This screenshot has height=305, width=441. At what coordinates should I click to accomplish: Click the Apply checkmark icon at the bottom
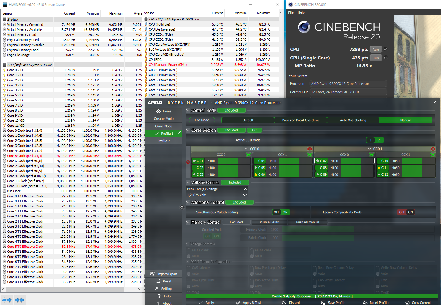(201, 303)
